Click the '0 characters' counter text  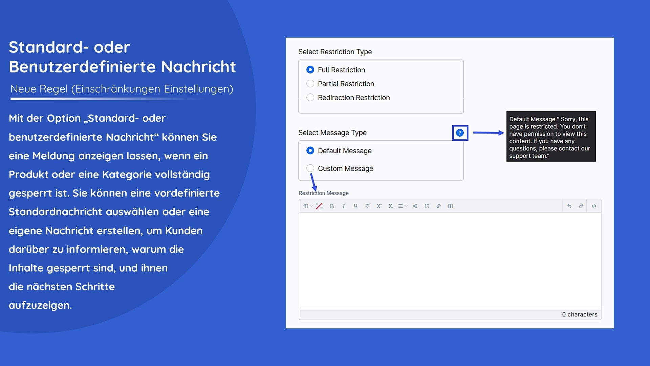click(x=580, y=314)
